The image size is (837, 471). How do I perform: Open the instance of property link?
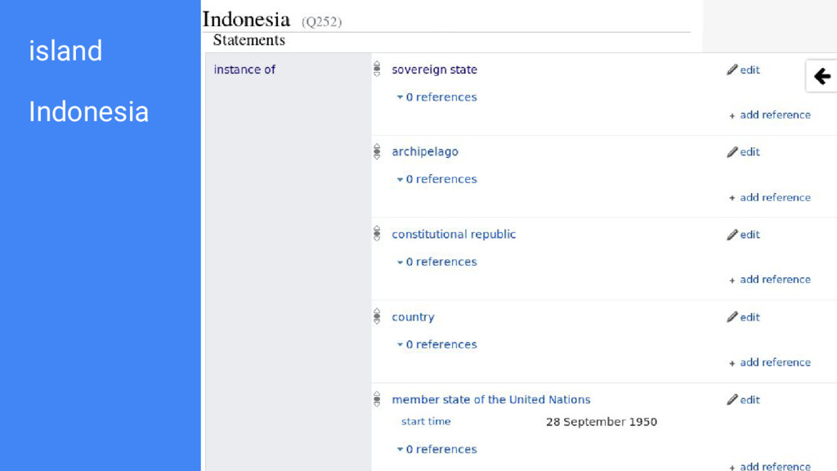[x=244, y=70]
